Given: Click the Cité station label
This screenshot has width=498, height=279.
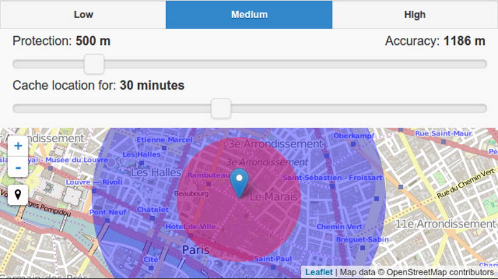Looking at the screenshot, I should click(x=151, y=260).
